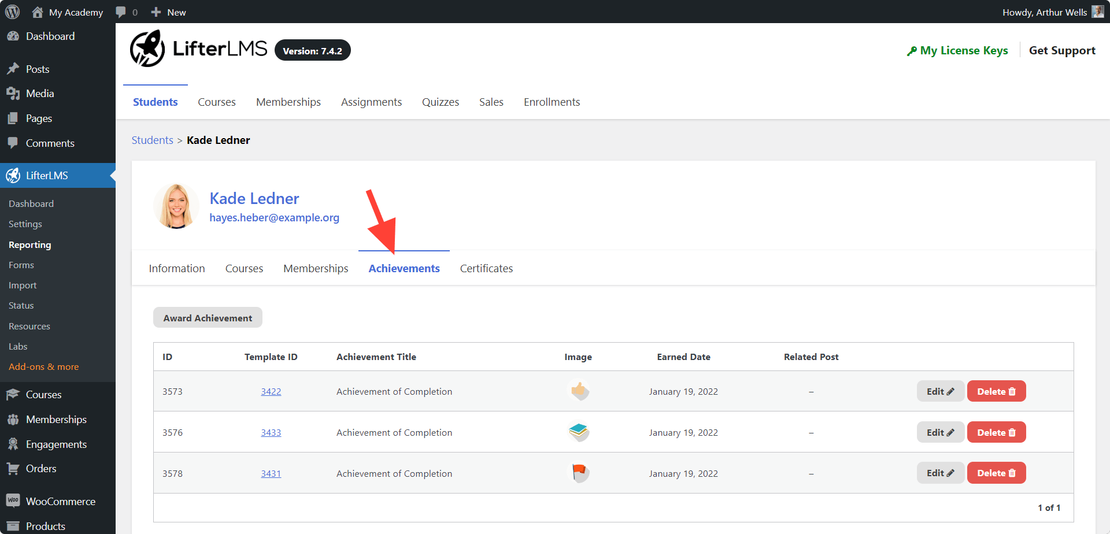Click Award Achievement button

[x=208, y=318]
